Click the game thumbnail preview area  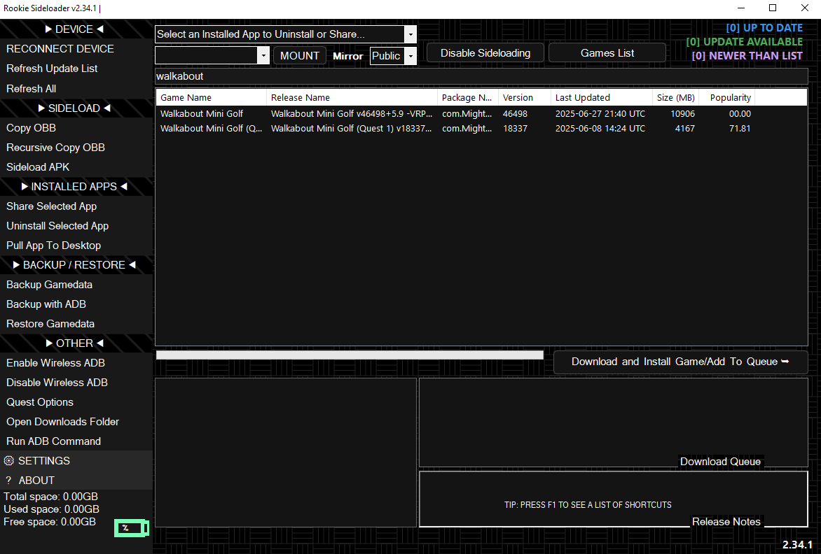tap(285, 453)
